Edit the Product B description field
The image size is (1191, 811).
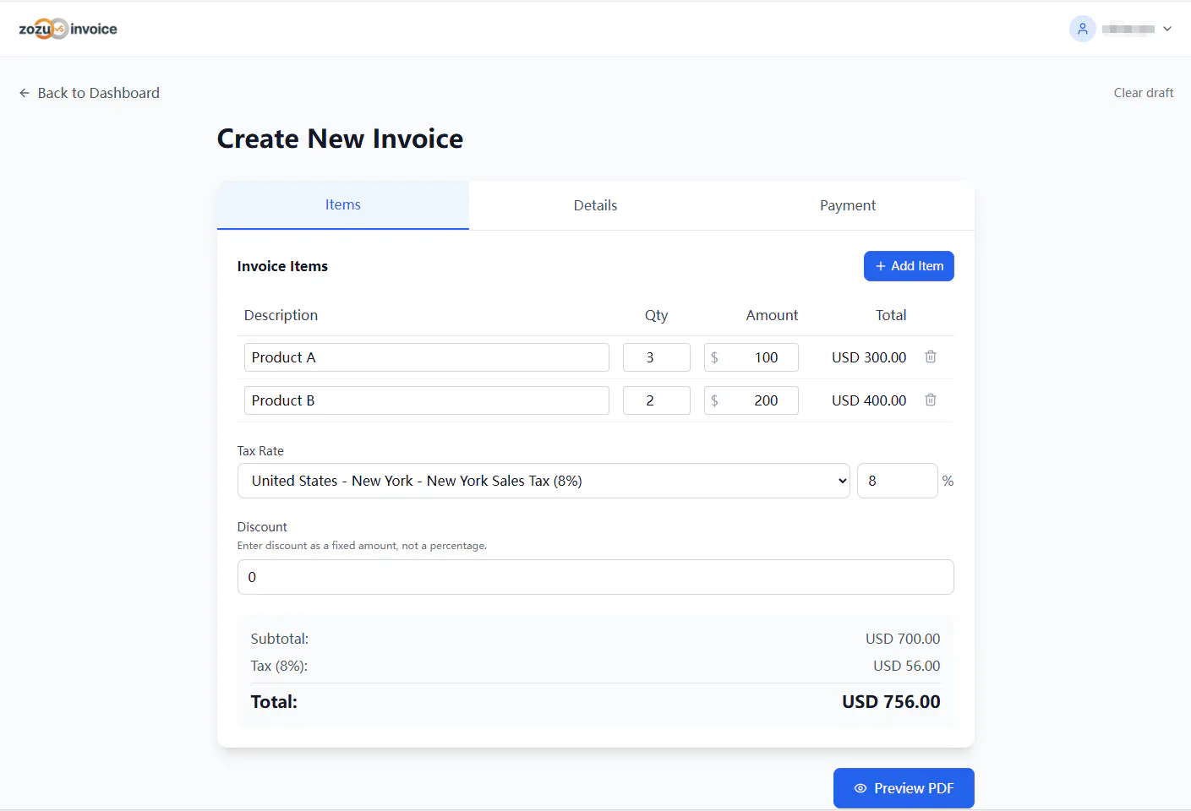tap(427, 400)
